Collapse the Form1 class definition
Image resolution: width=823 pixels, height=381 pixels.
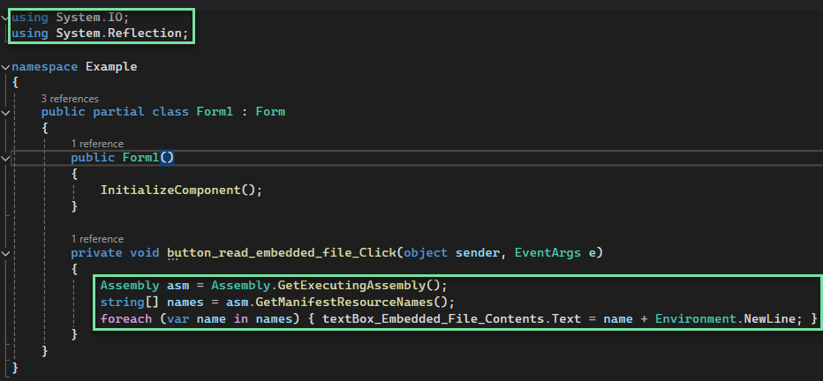(5, 112)
